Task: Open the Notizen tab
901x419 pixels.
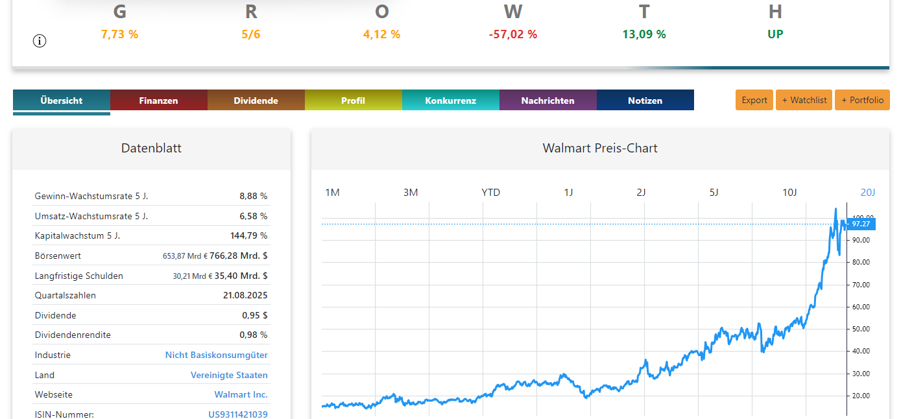Action: [x=645, y=101]
